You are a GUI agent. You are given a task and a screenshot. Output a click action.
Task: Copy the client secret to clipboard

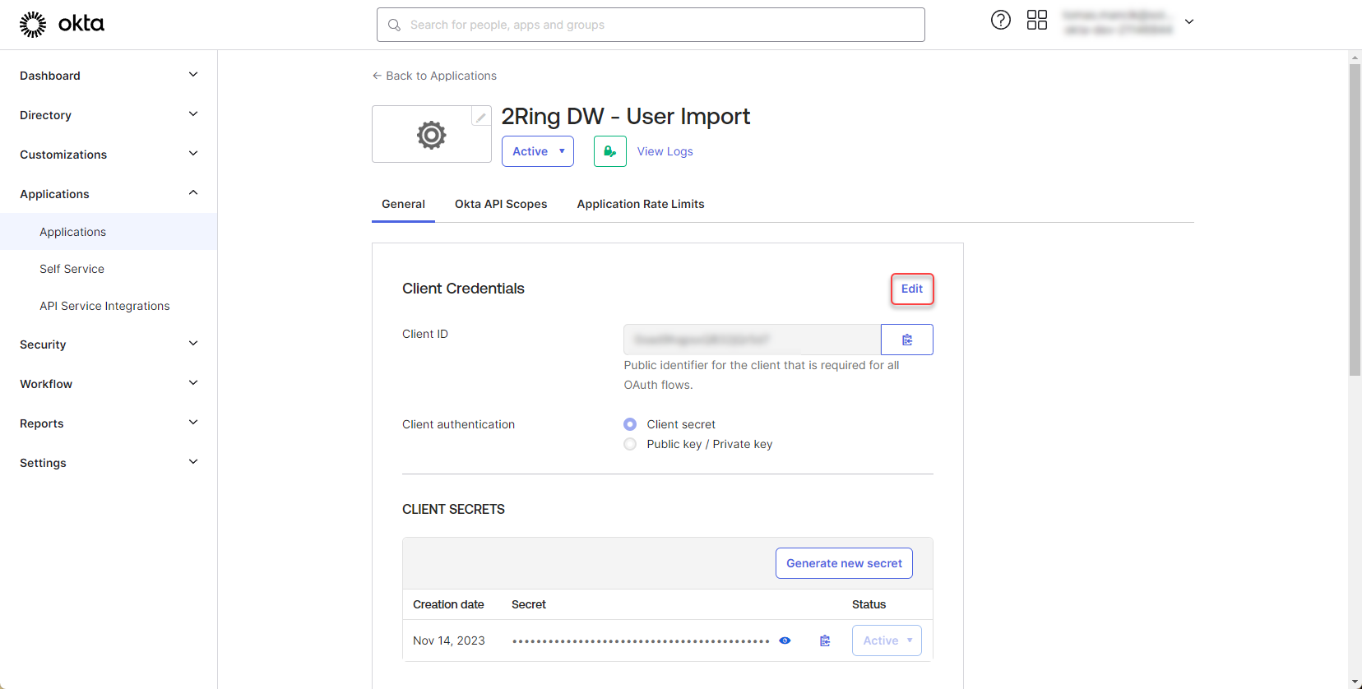825,640
